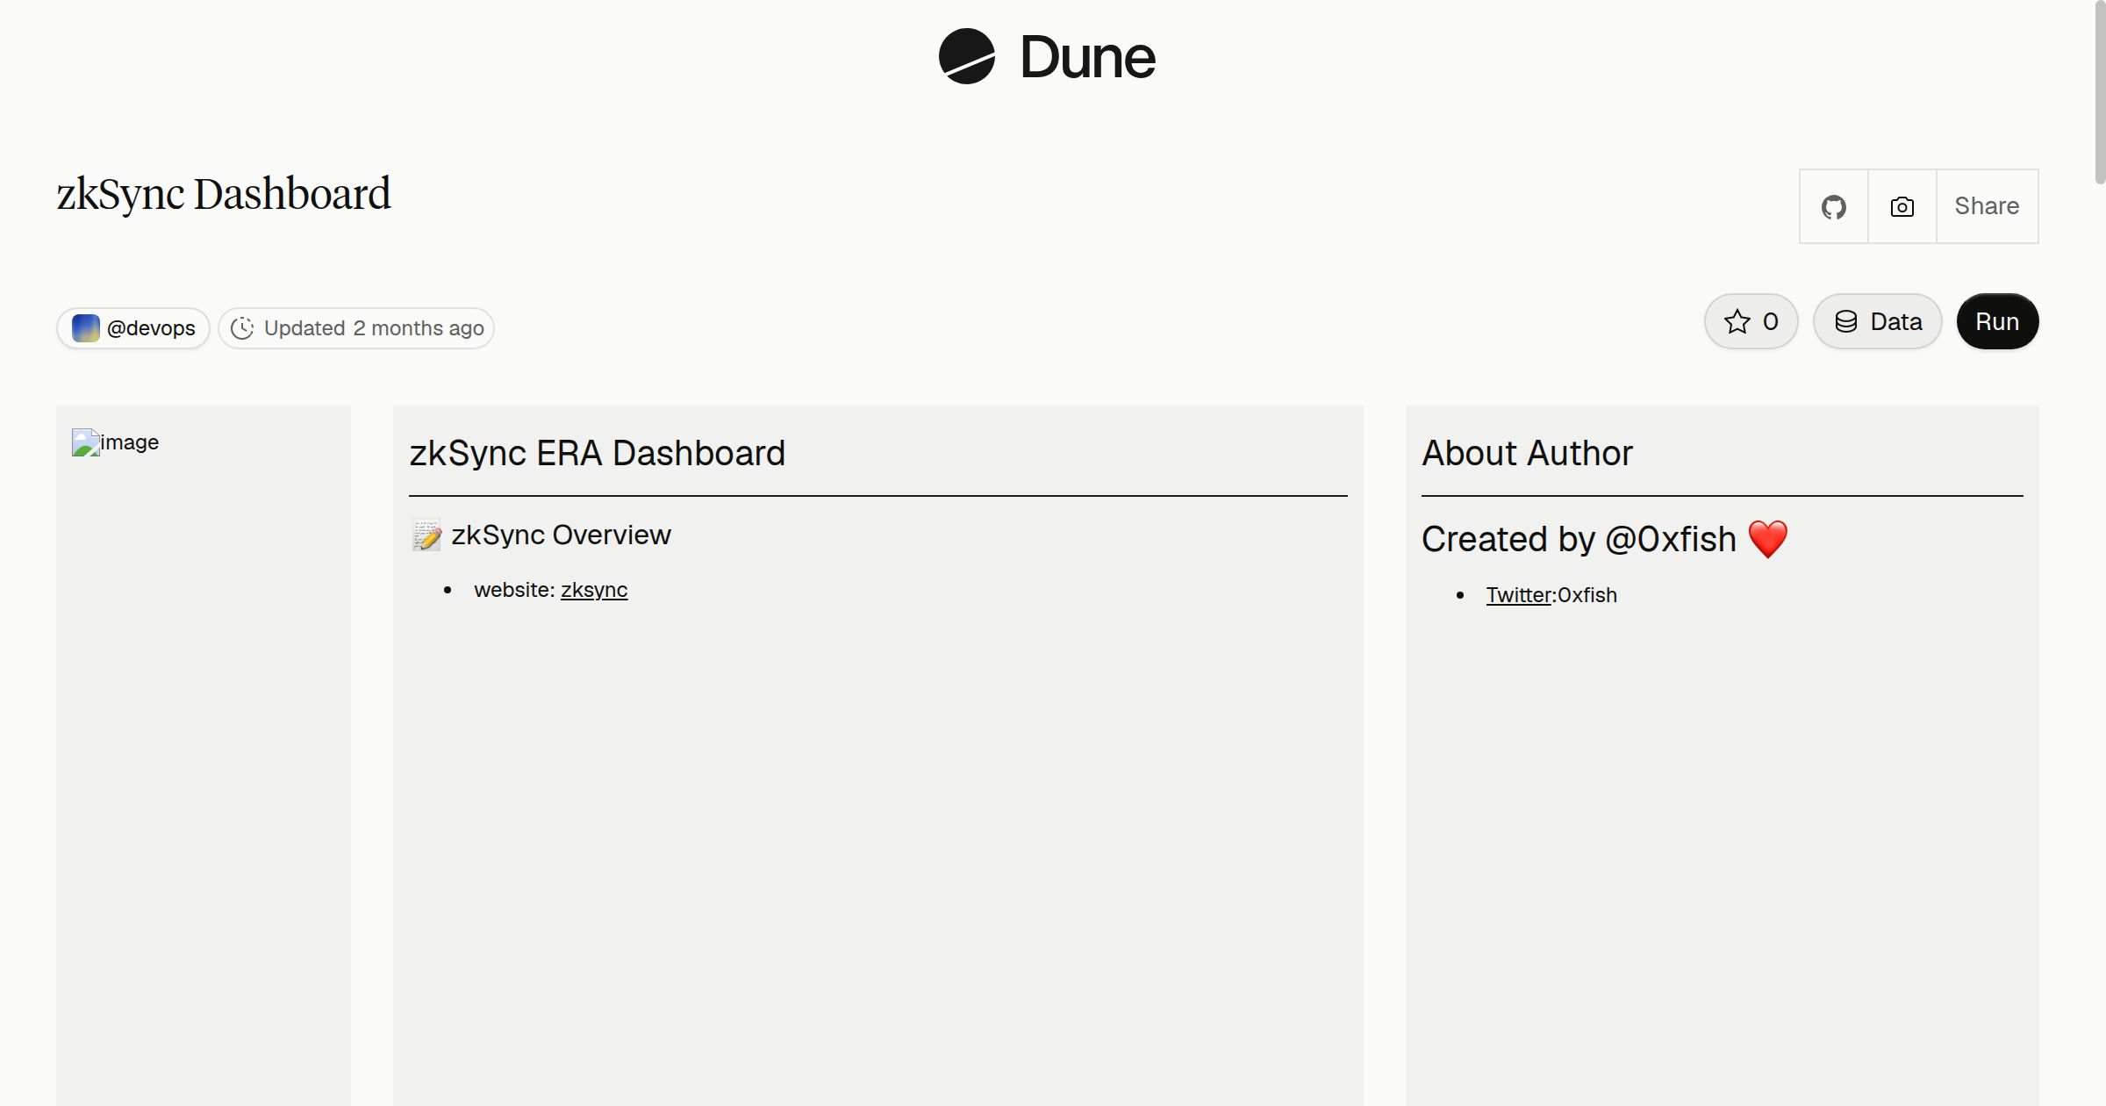
Task: Click the Dune wordmark text
Action: (1087, 57)
